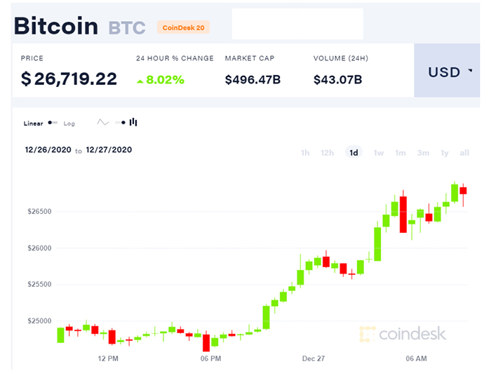Click the line chart icon
Viewport: 491px width, 378px height.
[103, 122]
